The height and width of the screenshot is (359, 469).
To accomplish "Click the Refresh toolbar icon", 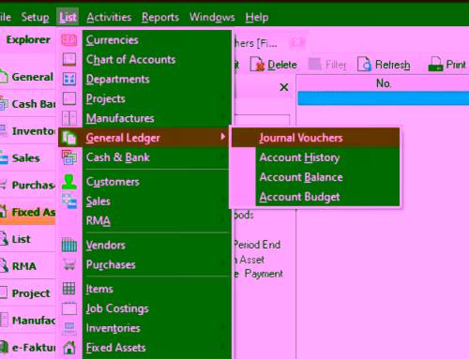I will click(x=365, y=65).
